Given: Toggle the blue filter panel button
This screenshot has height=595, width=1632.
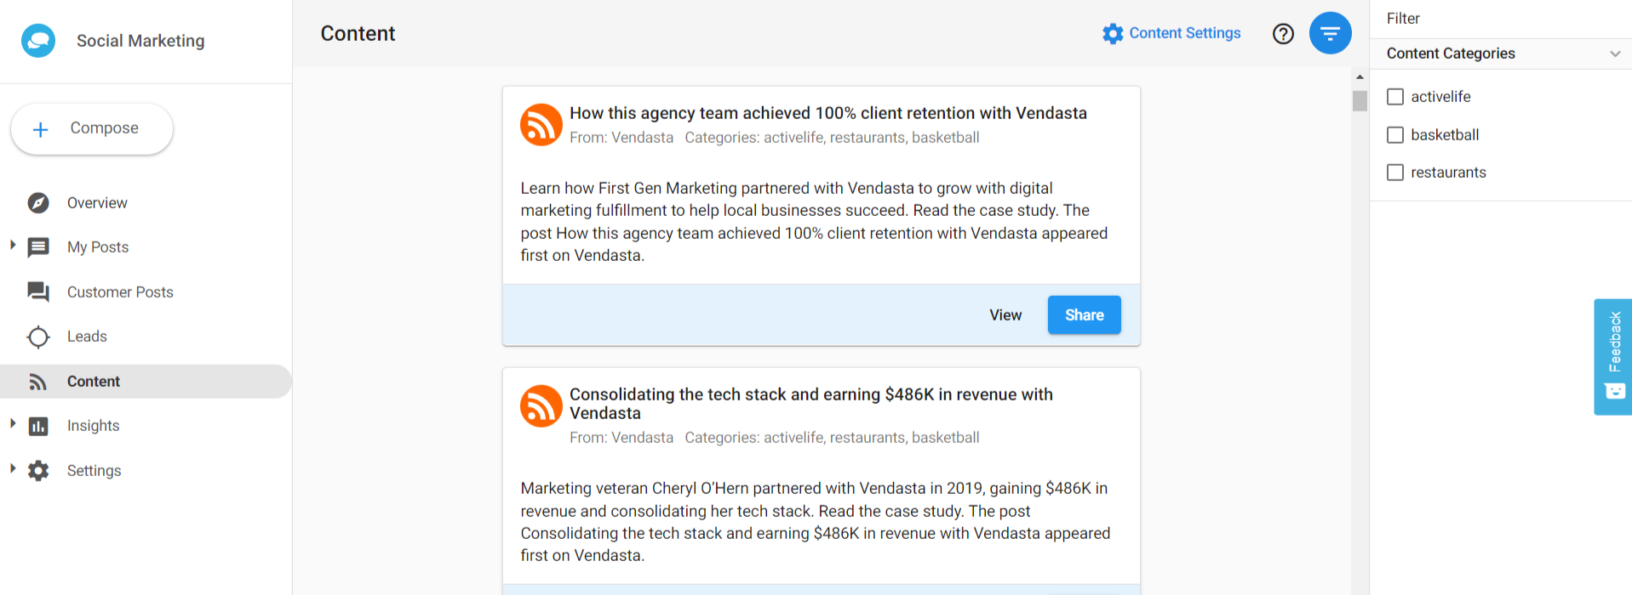Looking at the screenshot, I should pyautogui.click(x=1330, y=33).
